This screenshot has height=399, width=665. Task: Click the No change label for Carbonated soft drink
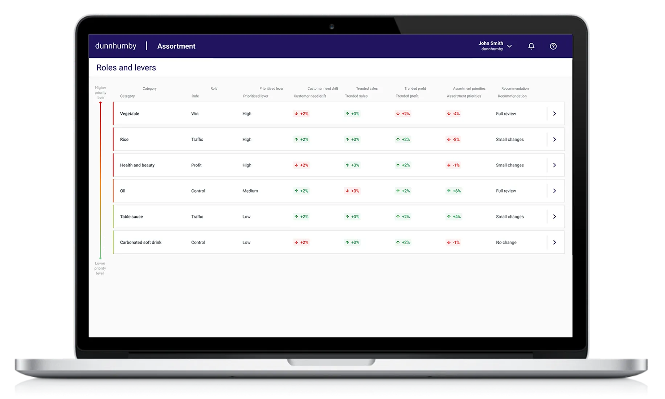point(506,242)
